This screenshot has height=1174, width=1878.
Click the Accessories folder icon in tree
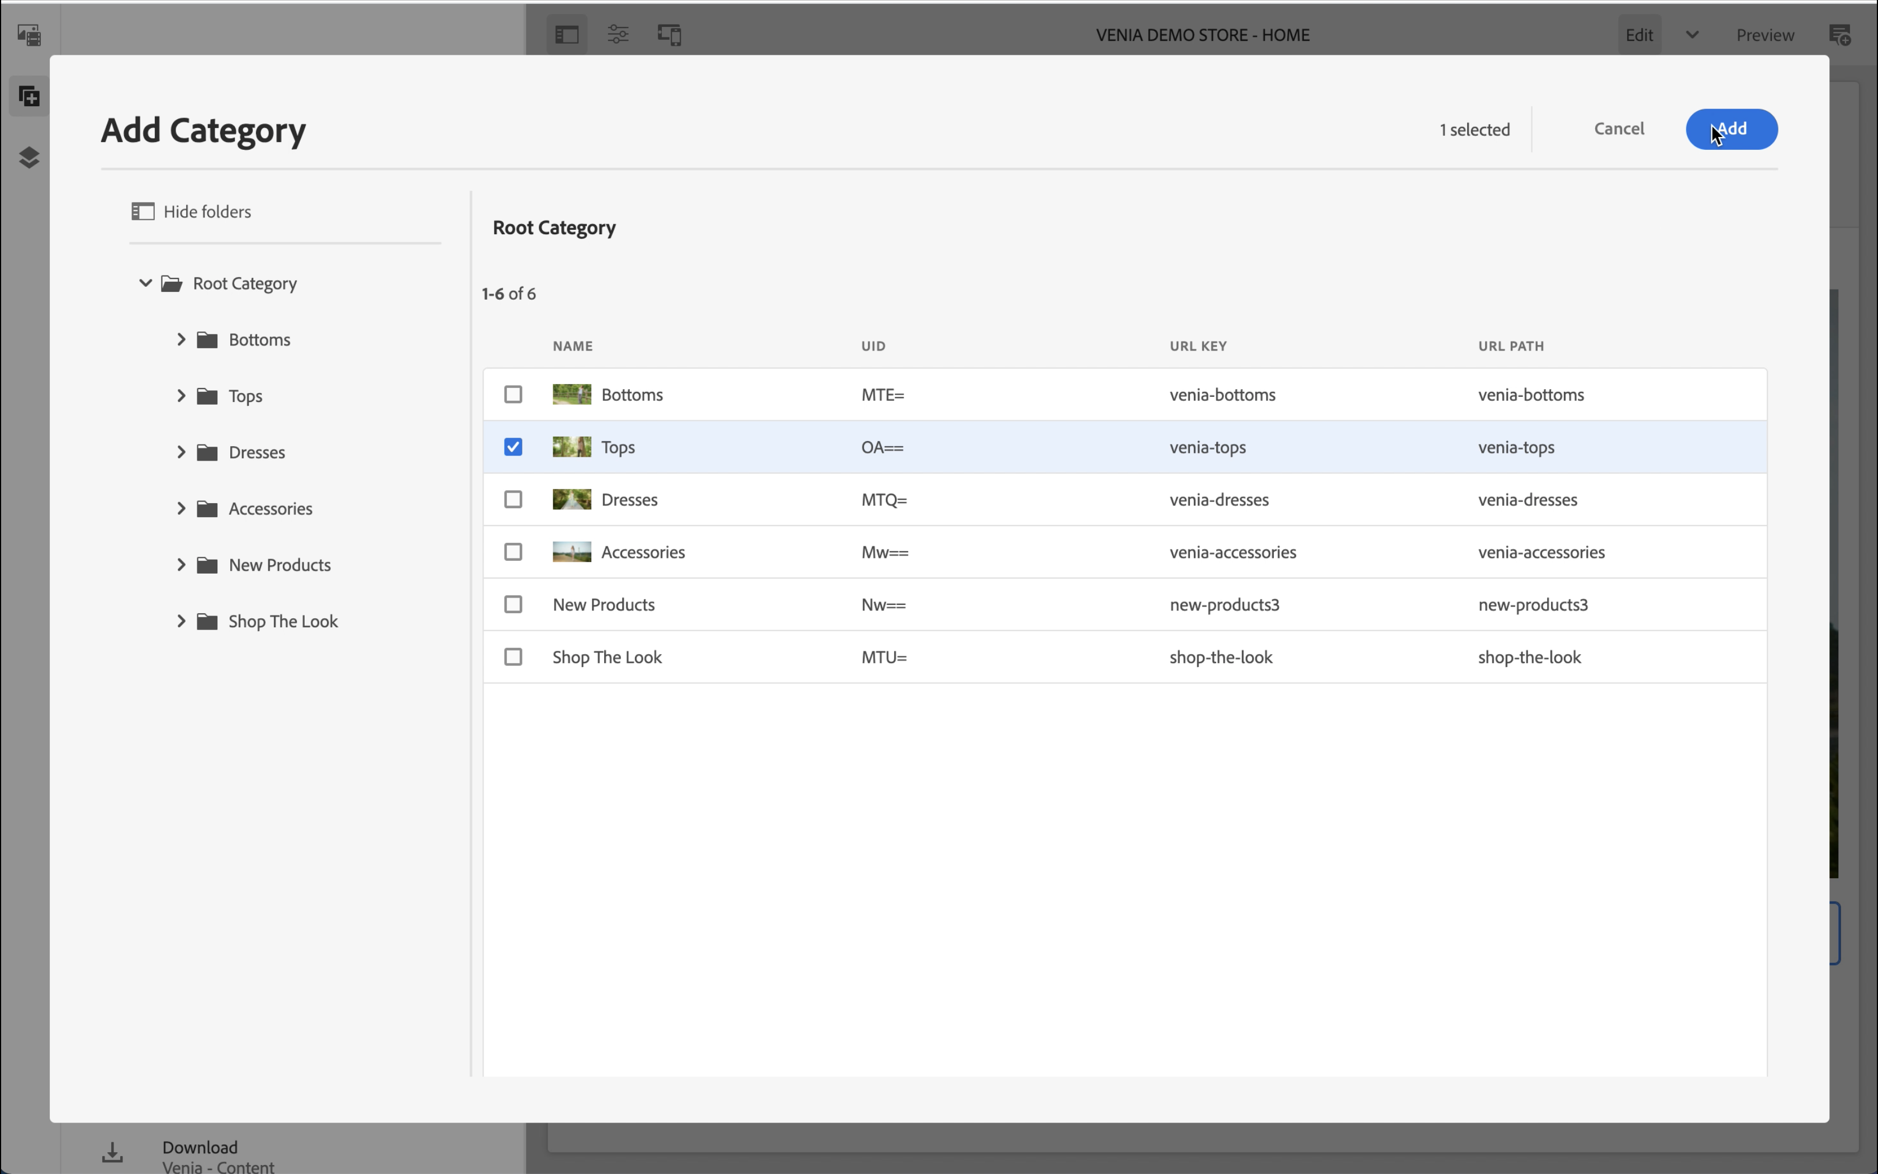pos(207,509)
